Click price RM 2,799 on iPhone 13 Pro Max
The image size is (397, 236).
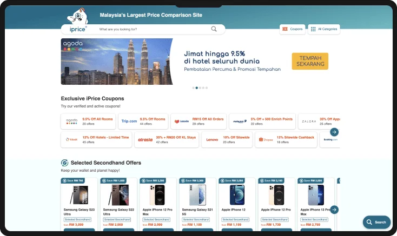[313, 224]
